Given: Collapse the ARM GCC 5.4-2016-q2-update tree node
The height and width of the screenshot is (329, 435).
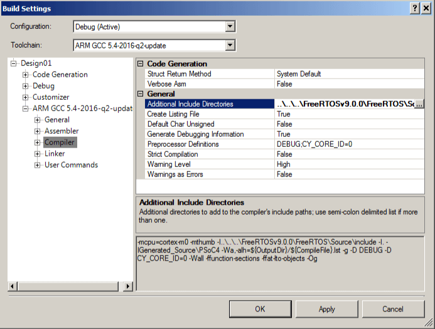Looking at the screenshot, I should tap(26, 109).
